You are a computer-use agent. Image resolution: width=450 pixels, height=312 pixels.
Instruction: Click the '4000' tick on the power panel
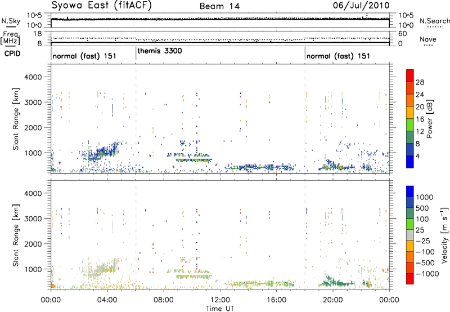(33, 77)
